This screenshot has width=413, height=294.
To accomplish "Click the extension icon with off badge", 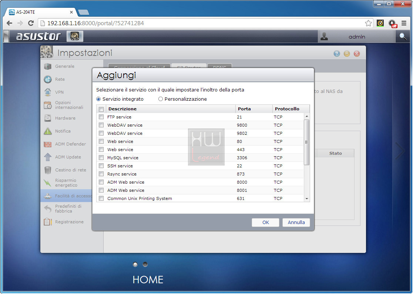I will point(392,23).
